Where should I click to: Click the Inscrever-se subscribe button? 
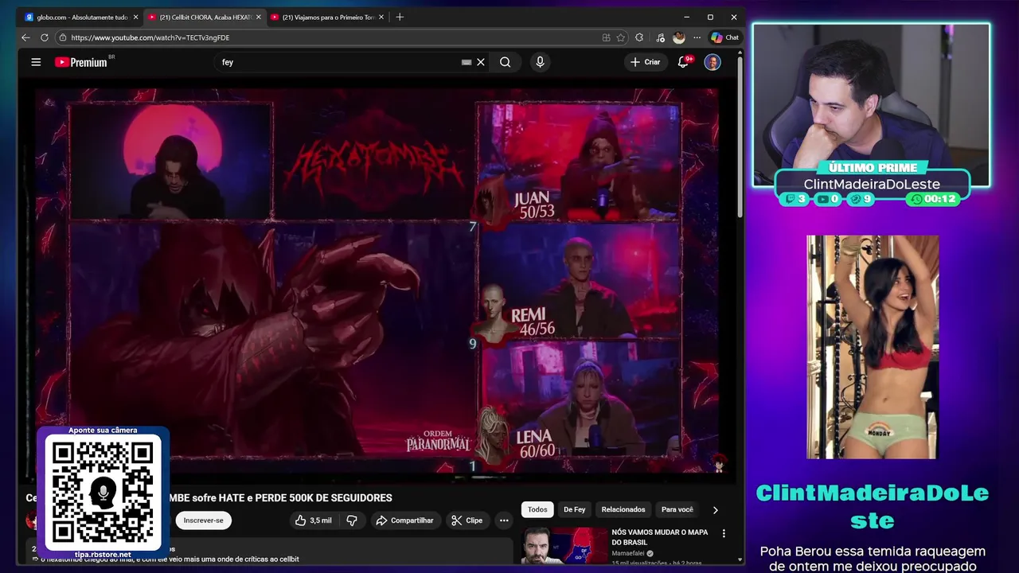point(203,520)
